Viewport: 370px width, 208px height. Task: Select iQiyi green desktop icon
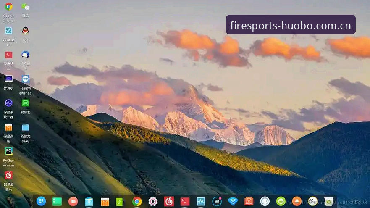click(x=25, y=103)
